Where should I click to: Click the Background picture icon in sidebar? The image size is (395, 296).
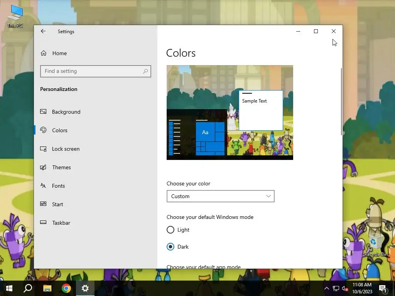point(43,111)
